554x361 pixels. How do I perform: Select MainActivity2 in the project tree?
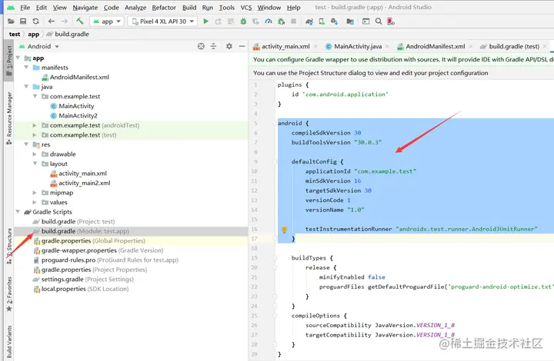pyautogui.click(x=78, y=115)
